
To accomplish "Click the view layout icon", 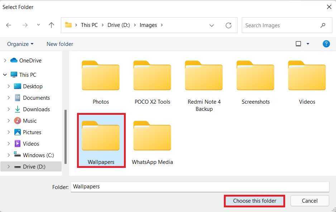I will click(298, 44).
